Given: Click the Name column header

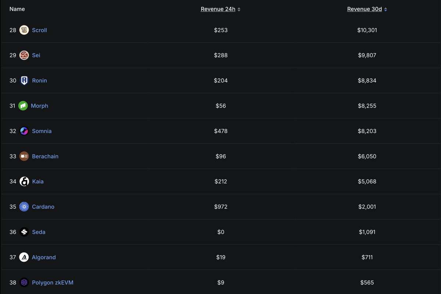Looking at the screenshot, I should (x=17, y=9).
